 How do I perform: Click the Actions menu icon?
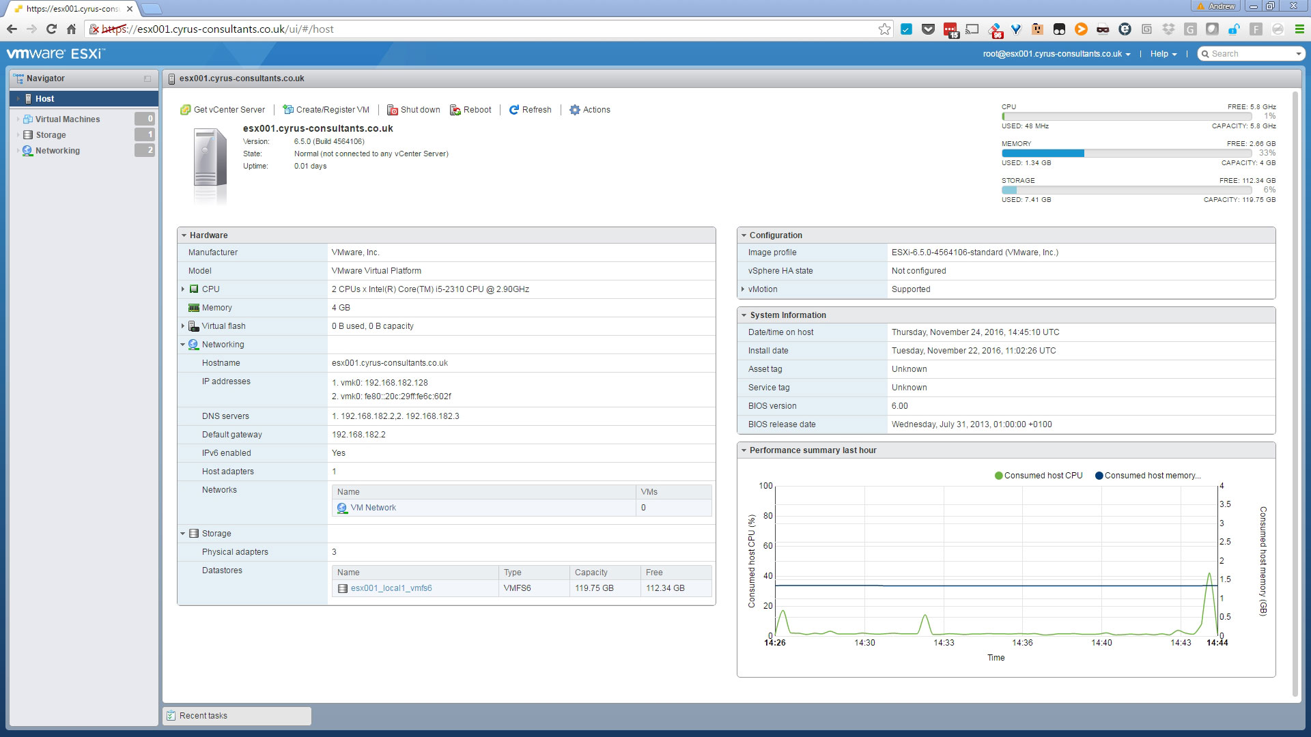click(x=576, y=109)
